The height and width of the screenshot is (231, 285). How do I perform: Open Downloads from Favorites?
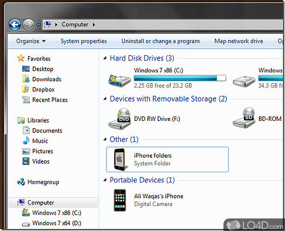tap(47, 79)
